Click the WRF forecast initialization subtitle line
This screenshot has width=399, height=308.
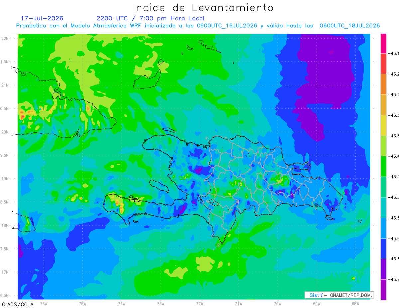(198, 26)
